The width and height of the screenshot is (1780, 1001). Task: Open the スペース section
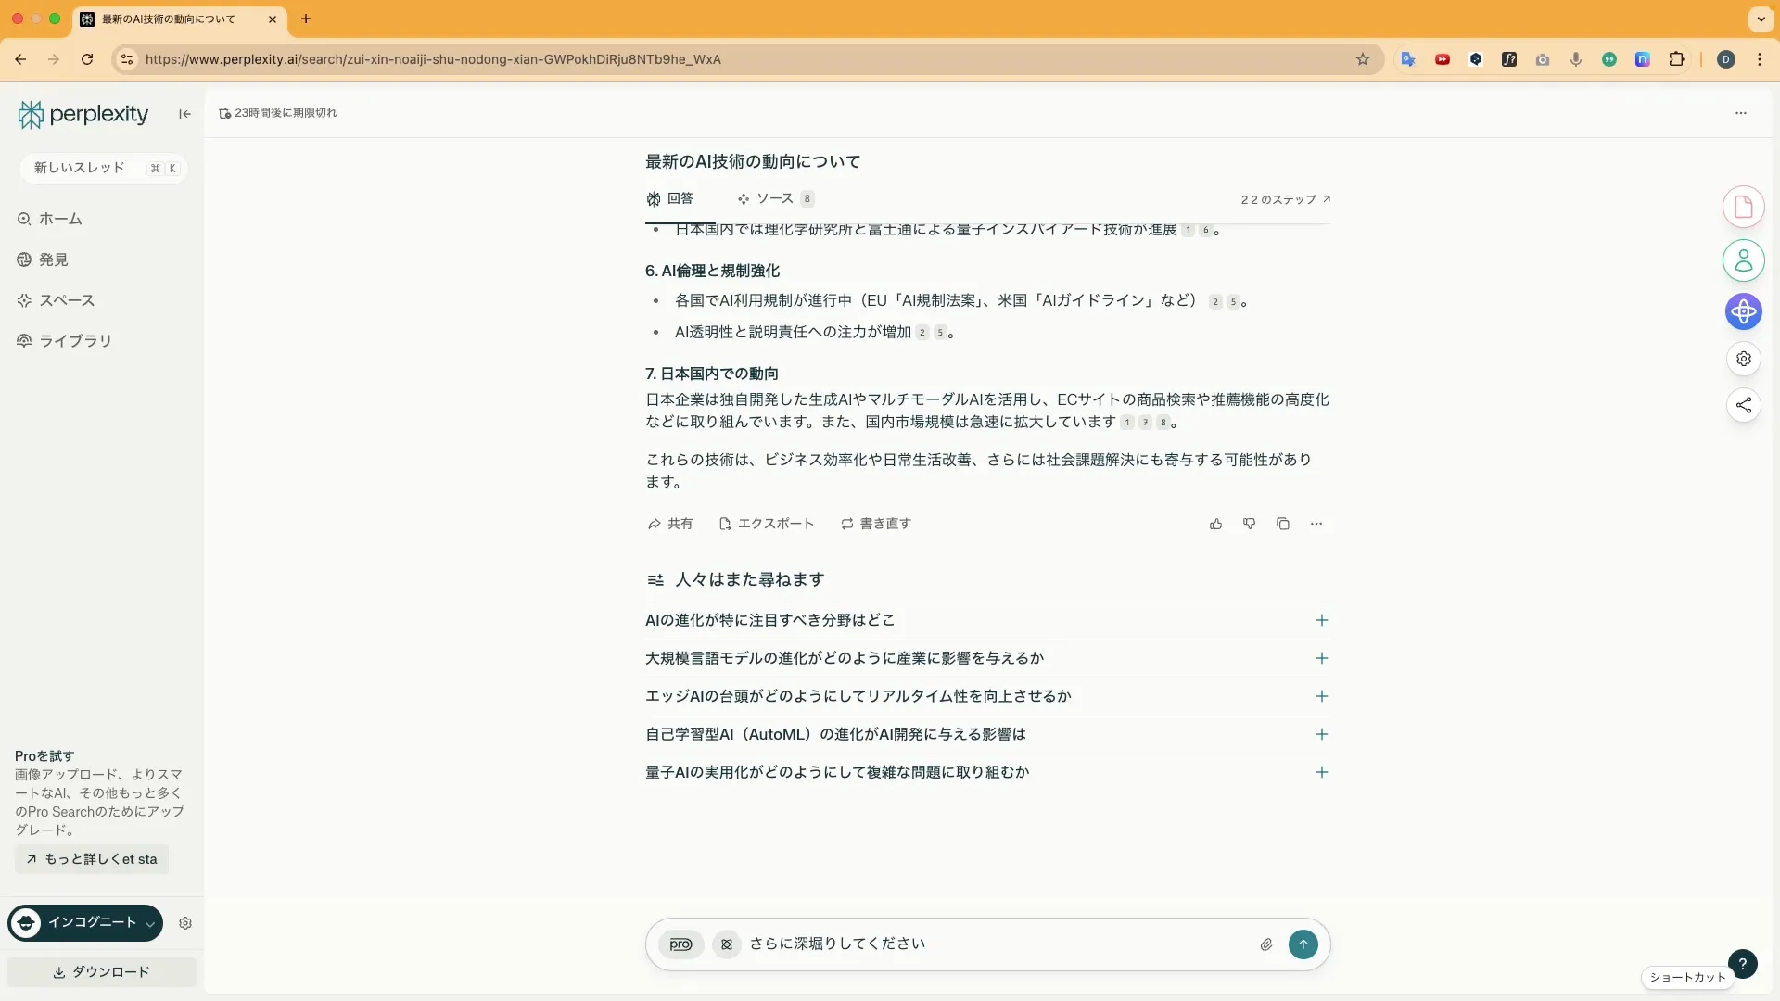click(66, 300)
